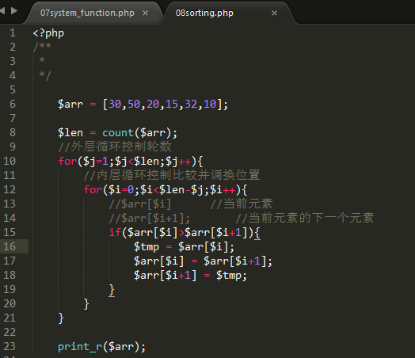This screenshot has width=415, height=358.
Task: Click the inner for($i=0 loop line
Action: point(166,190)
